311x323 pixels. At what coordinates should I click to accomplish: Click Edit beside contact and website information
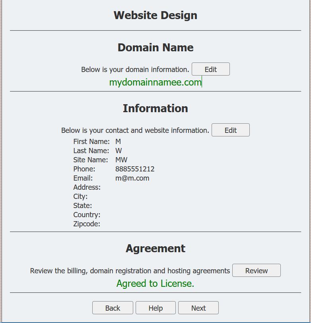pos(230,130)
